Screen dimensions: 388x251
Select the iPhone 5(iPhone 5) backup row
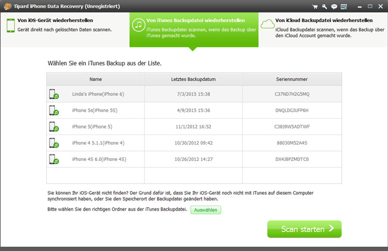tap(194, 127)
